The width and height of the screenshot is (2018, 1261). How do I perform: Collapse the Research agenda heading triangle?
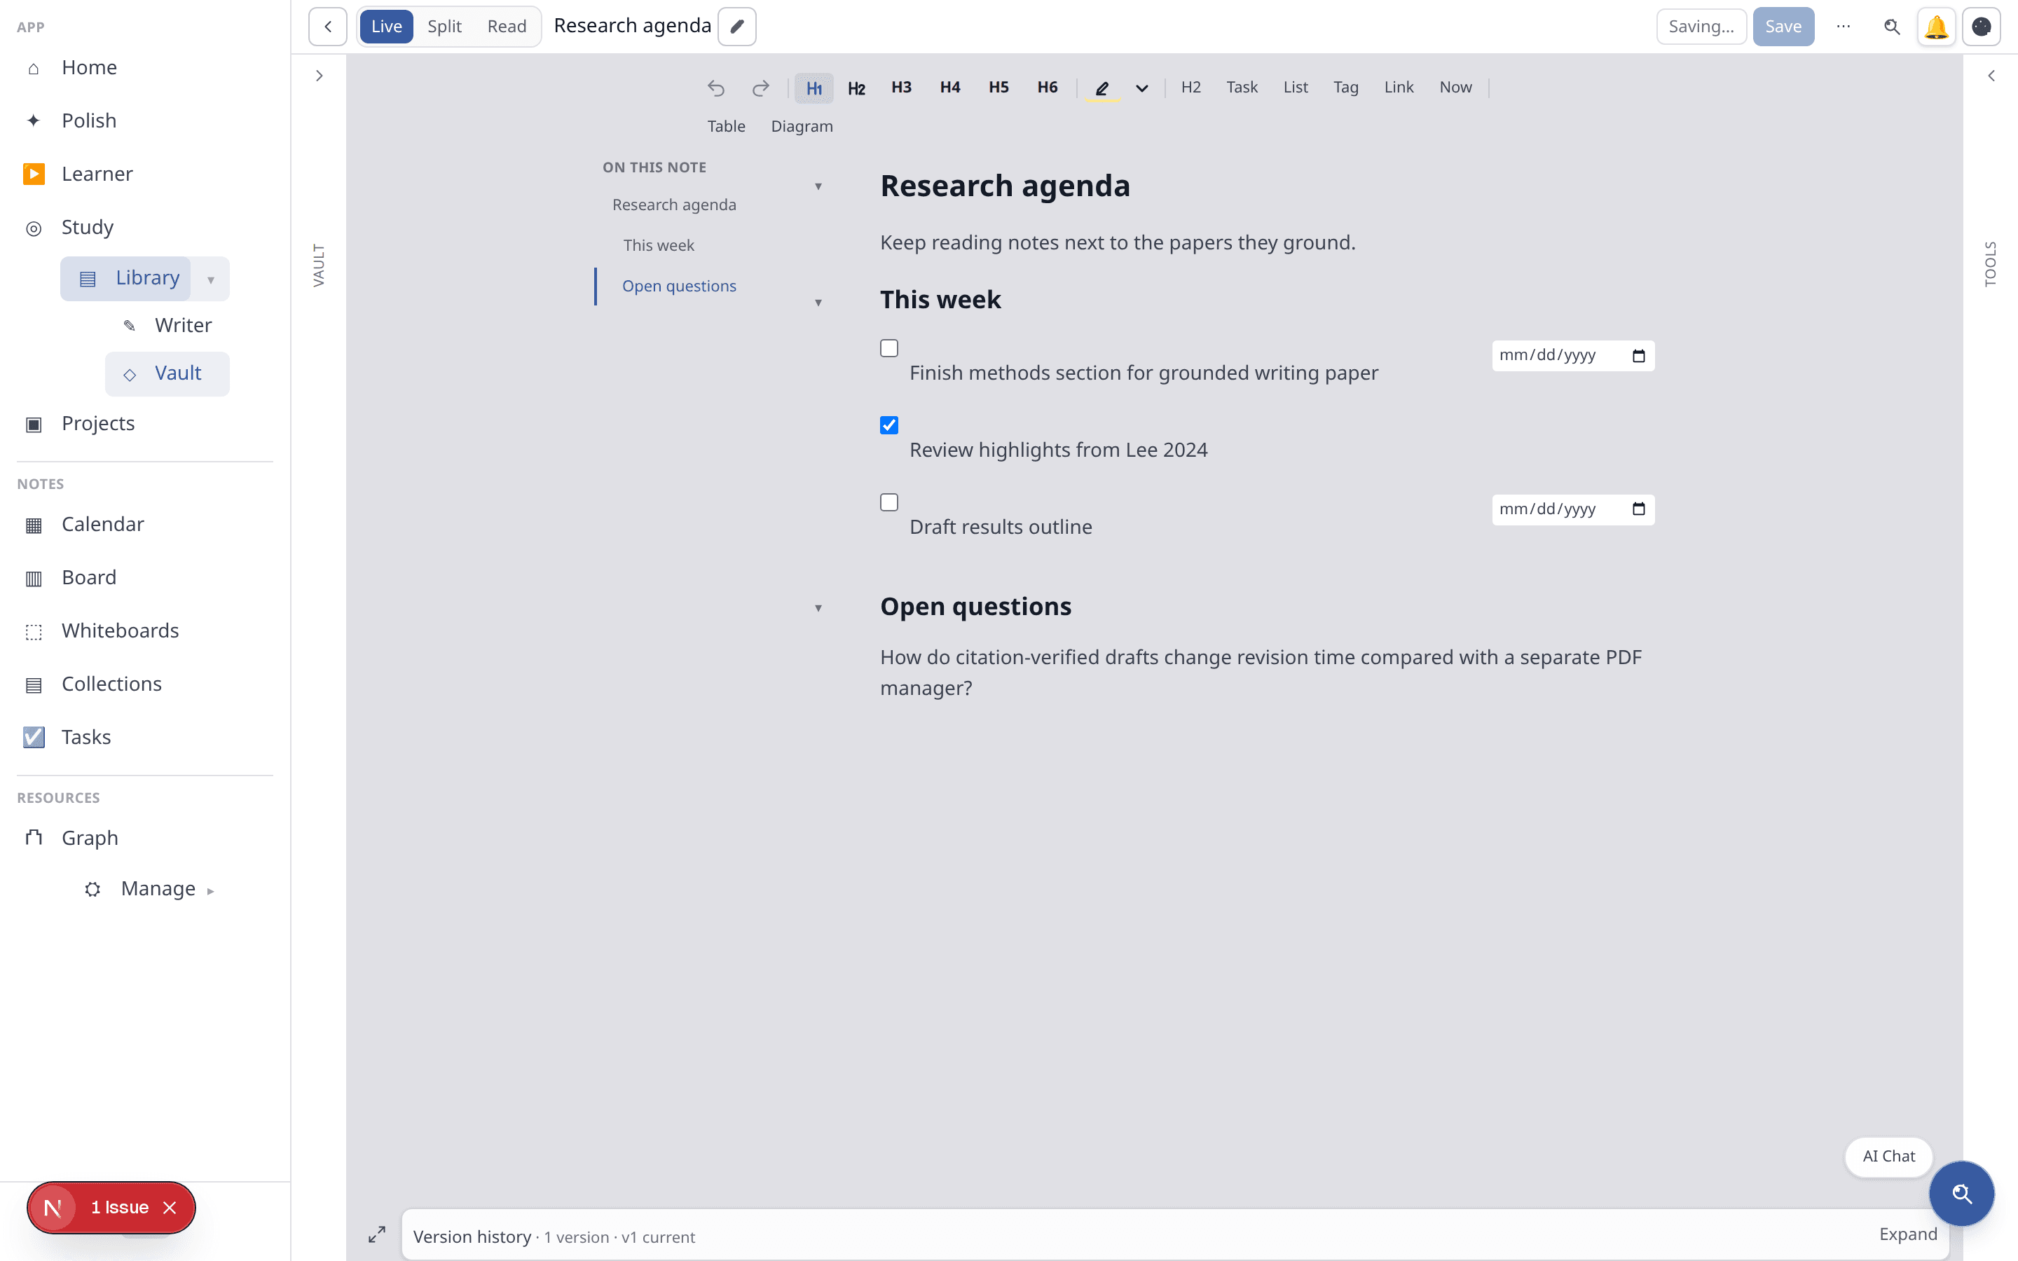(818, 187)
